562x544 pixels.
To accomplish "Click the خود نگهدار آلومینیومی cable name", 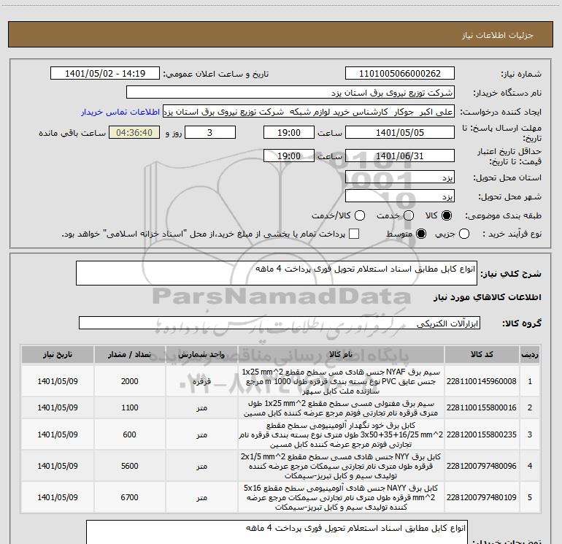I will click(341, 434).
